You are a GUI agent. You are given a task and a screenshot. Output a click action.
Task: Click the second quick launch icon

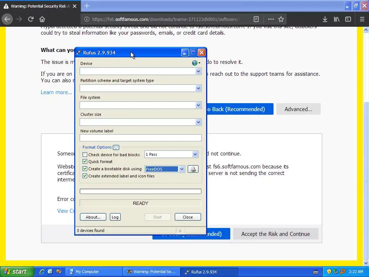(x=50, y=272)
